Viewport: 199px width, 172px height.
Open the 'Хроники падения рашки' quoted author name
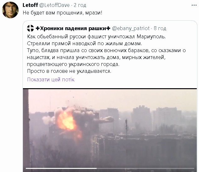click(73, 28)
